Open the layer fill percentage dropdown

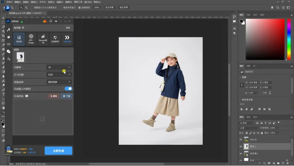(278, 133)
